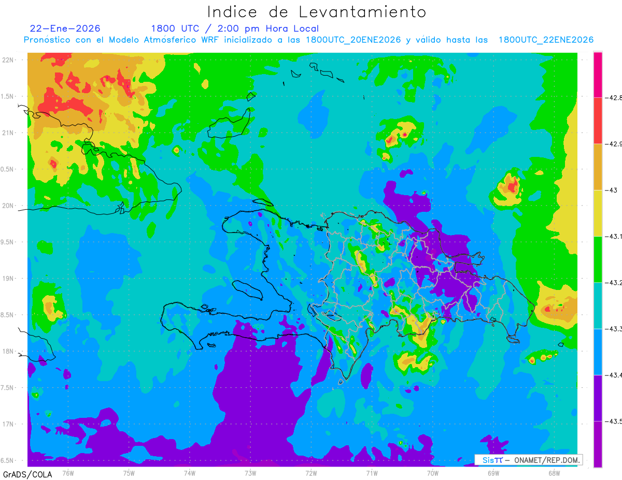
Task: Click the longitude label '70W'
Action: click(432, 473)
